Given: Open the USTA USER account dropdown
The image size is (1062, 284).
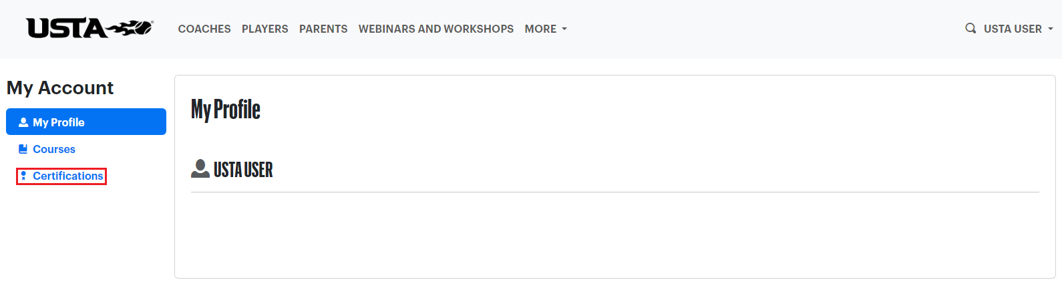Looking at the screenshot, I should (1018, 29).
